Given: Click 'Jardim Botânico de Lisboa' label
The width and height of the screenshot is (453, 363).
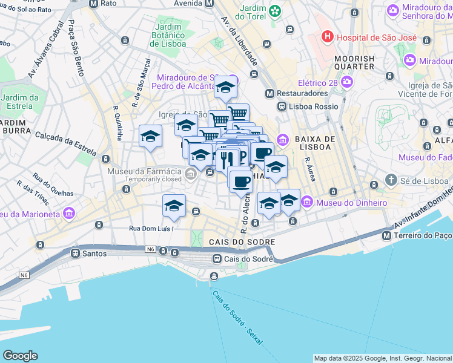Looking at the screenshot, I should click(168, 36).
